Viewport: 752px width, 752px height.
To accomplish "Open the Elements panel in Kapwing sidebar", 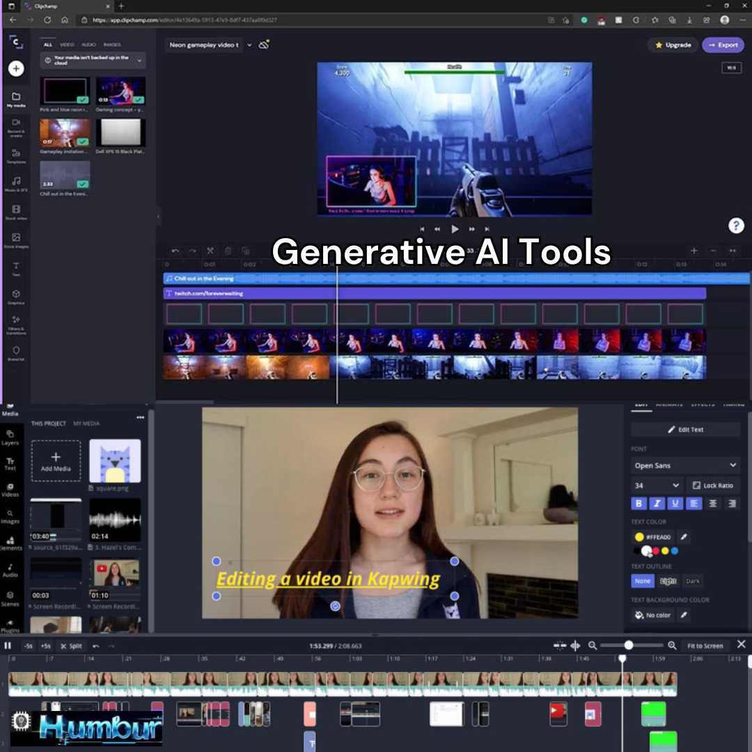I will point(10,542).
